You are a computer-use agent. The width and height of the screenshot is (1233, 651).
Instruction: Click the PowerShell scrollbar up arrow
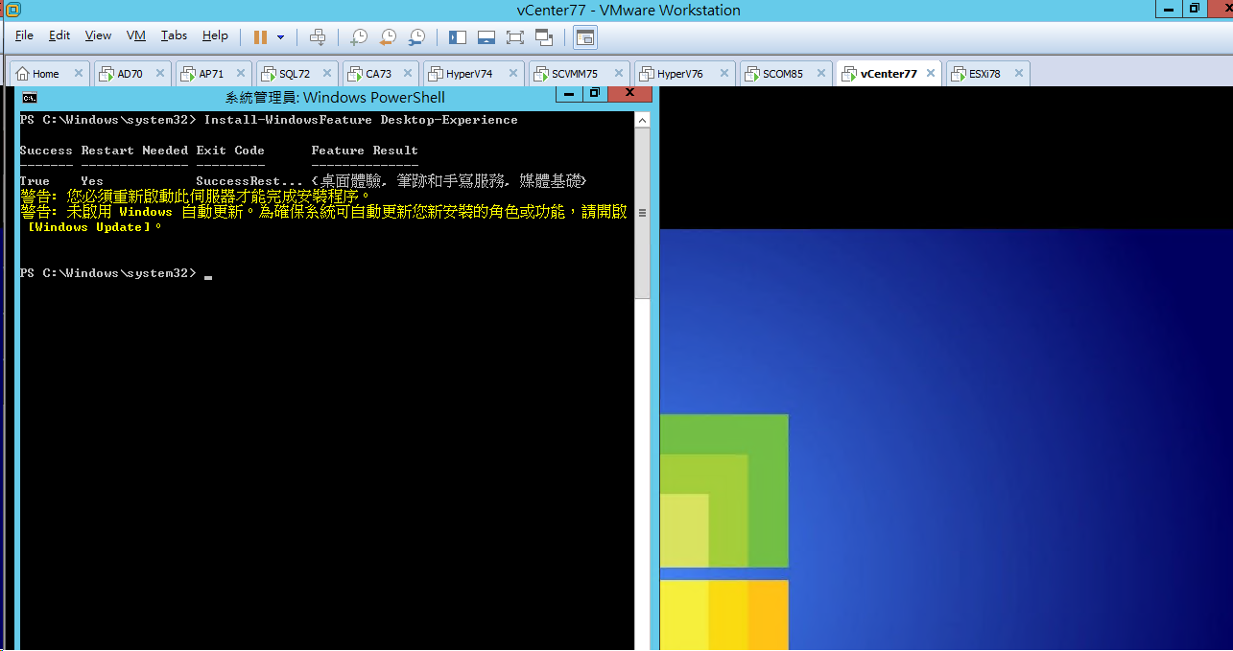click(x=643, y=119)
